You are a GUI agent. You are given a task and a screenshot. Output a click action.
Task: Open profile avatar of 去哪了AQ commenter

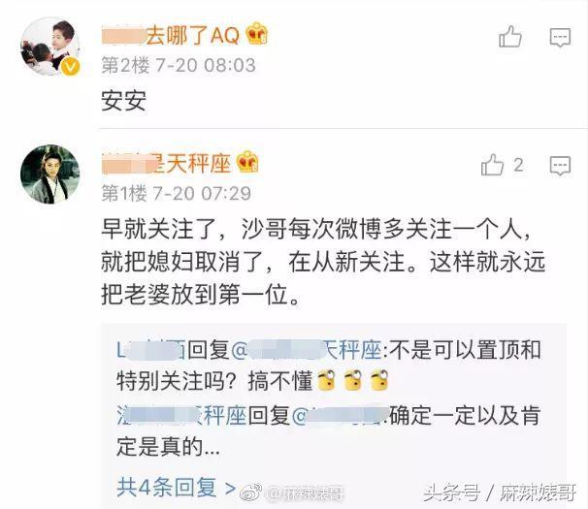(50, 47)
